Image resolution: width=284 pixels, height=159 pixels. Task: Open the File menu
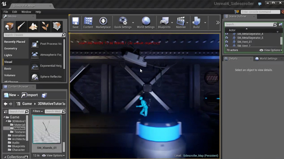click(6, 12)
